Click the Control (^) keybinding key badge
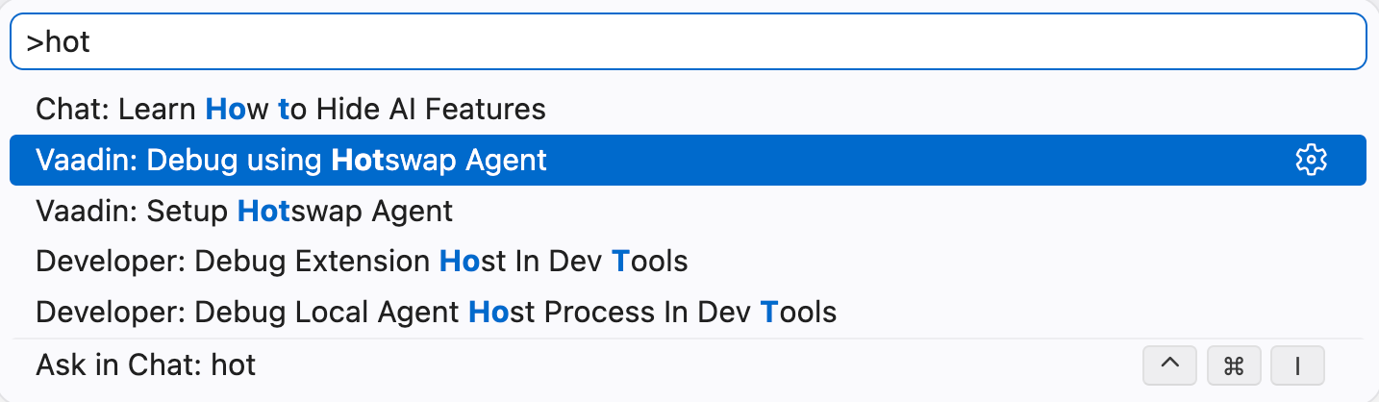This screenshot has height=402, width=1379. coord(1169,365)
